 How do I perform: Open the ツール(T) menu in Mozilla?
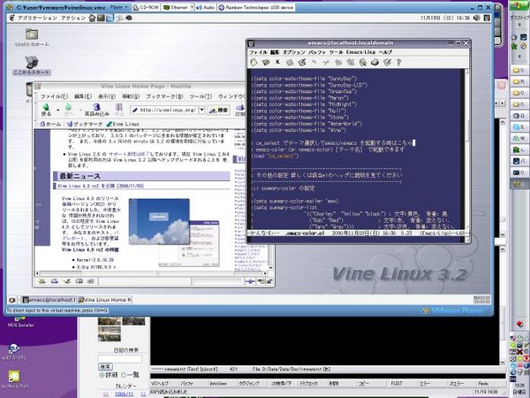(x=201, y=96)
